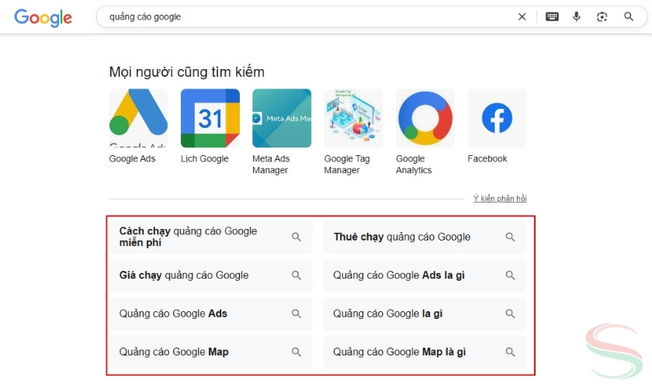Viewport: 652px width, 388px height.
Task: Open the Meta Ads Manager thumbnail
Action: (282, 118)
